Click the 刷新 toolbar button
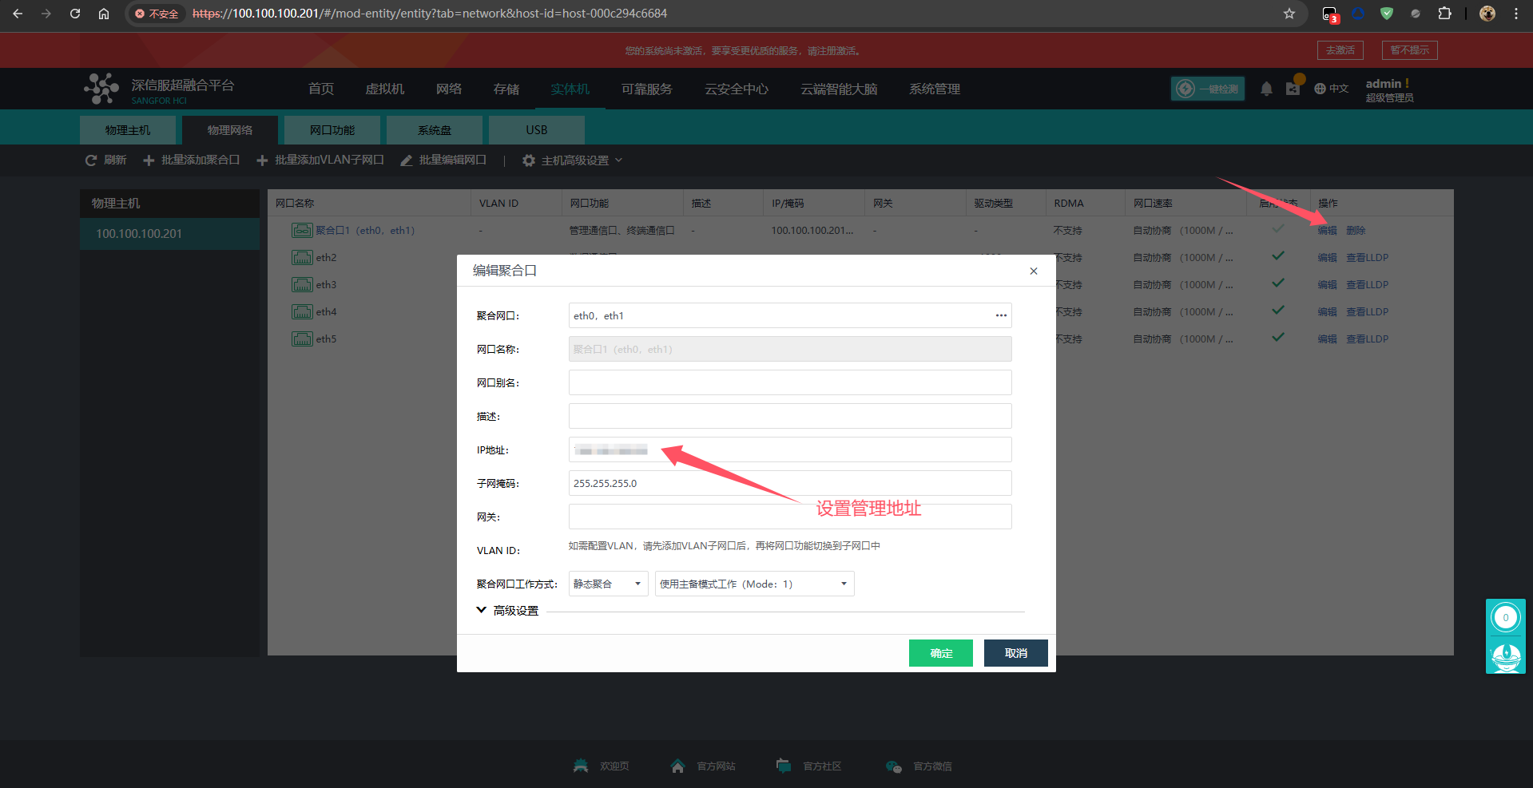The height and width of the screenshot is (788, 1533). tap(106, 160)
